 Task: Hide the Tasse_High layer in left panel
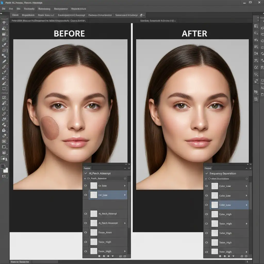click(x=86, y=251)
